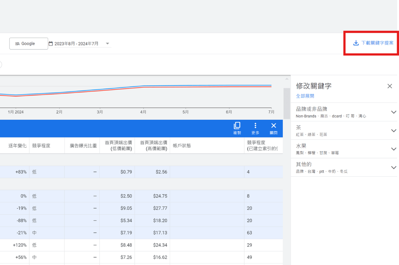The image size is (399, 265).
Task: Open the 下載關鍵字提案 link
Action: 377,43
